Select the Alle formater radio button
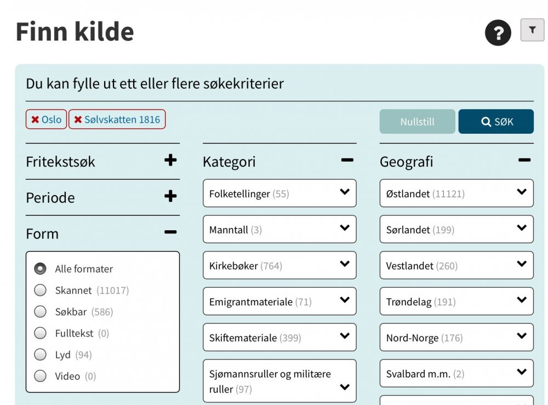The image size is (548, 405). coord(40,269)
